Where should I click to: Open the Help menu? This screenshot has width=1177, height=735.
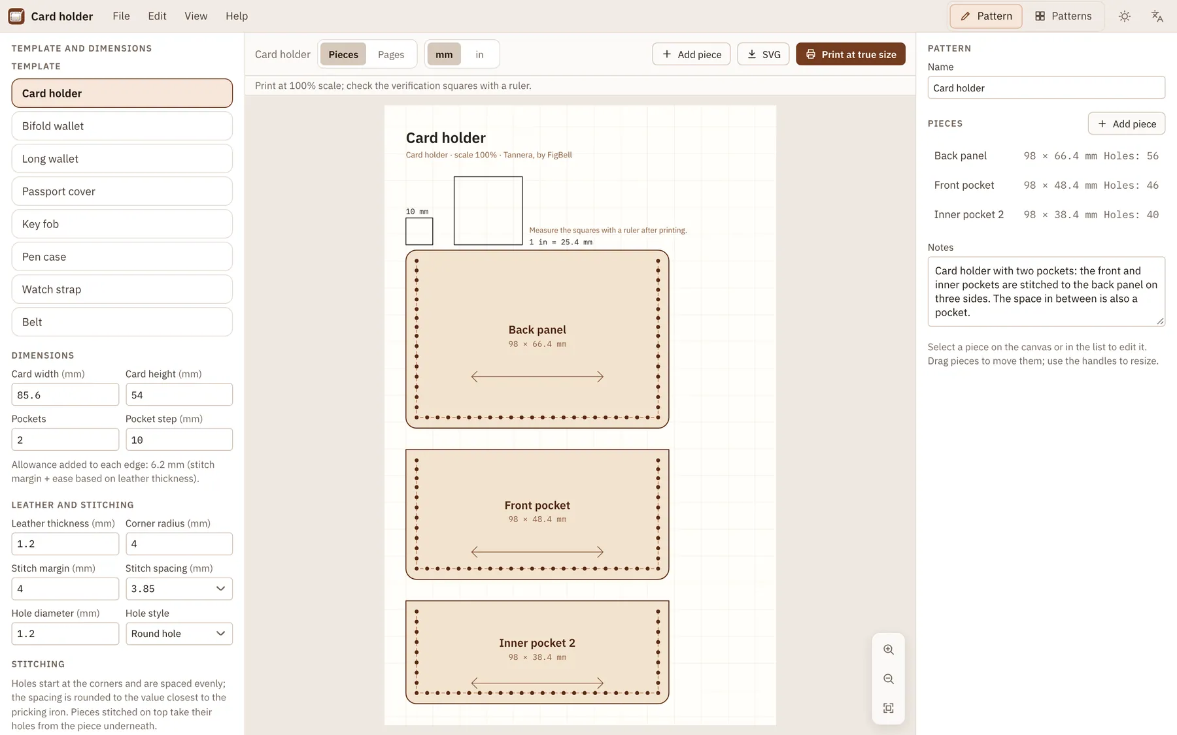click(x=237, y=16)
